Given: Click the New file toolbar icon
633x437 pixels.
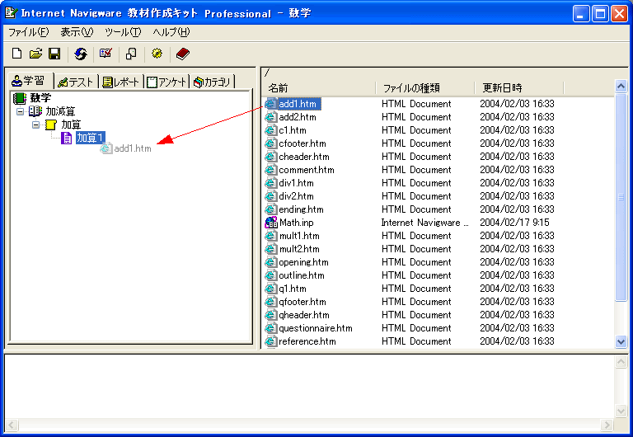Looking at the screenshot, I should [x=17, y=54].
